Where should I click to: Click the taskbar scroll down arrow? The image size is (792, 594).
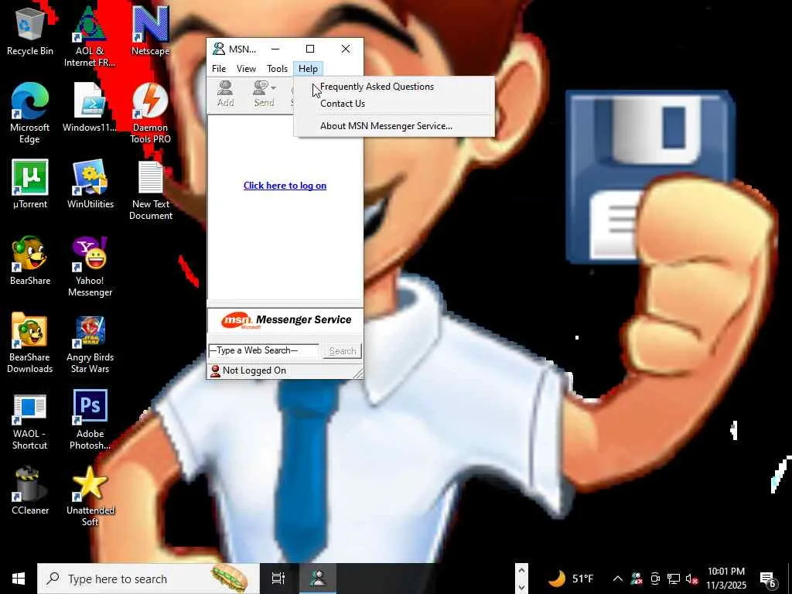521,588
